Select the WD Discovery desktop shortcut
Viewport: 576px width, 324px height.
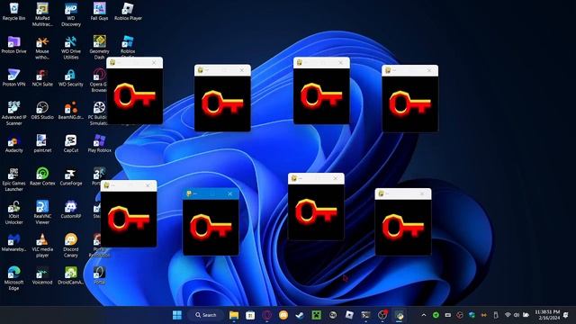(71, 14)
